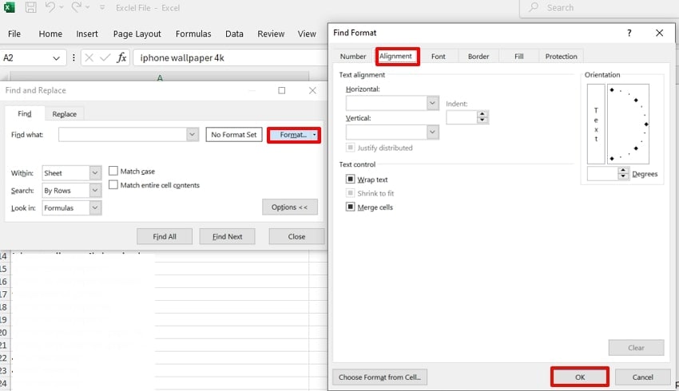679x391 pixels.
Task: Close the Find and Replace dialog
Action: click(312, 90)
